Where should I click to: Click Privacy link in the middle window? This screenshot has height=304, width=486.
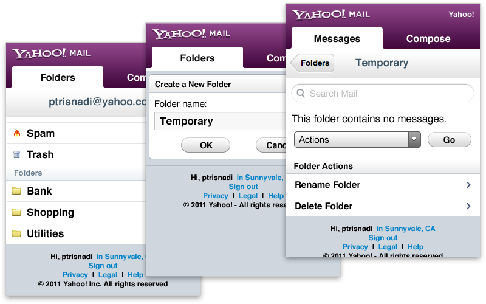[x=216, y=196]
